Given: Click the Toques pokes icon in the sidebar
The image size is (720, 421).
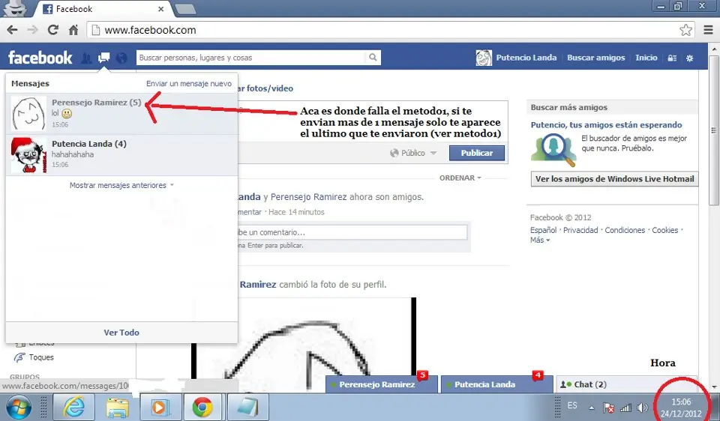Looking at the screenshot, I should point(19,357).
